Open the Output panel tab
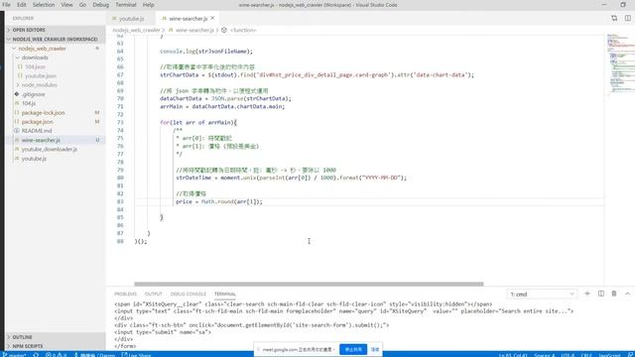 [153, 294]
